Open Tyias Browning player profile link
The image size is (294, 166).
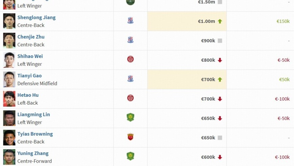[35, 134]
